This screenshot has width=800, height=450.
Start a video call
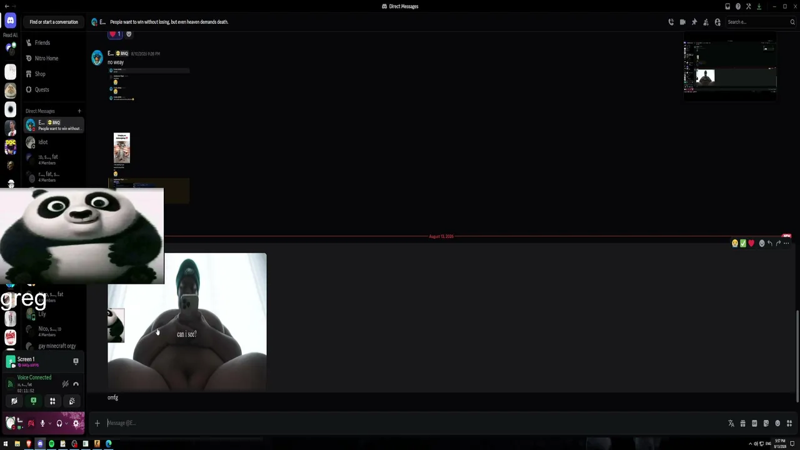(x=682, y=22)
